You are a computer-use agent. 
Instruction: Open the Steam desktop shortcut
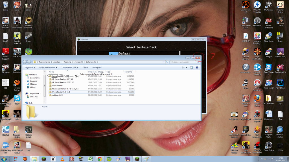pos(28,37)
